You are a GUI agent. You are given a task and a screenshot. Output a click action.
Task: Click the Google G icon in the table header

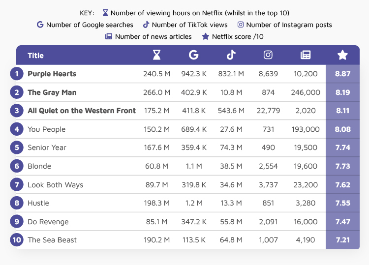(x=194, y=55)
